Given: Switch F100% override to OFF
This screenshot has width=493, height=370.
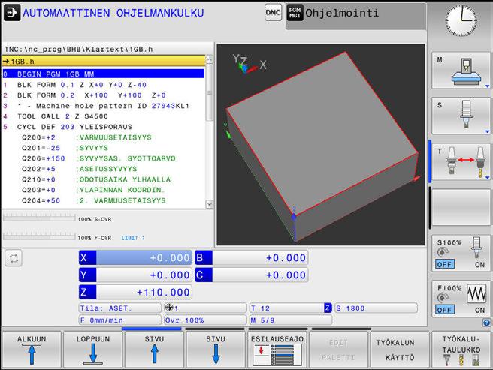Looking at the screenshot, I should tap(445, 310).
